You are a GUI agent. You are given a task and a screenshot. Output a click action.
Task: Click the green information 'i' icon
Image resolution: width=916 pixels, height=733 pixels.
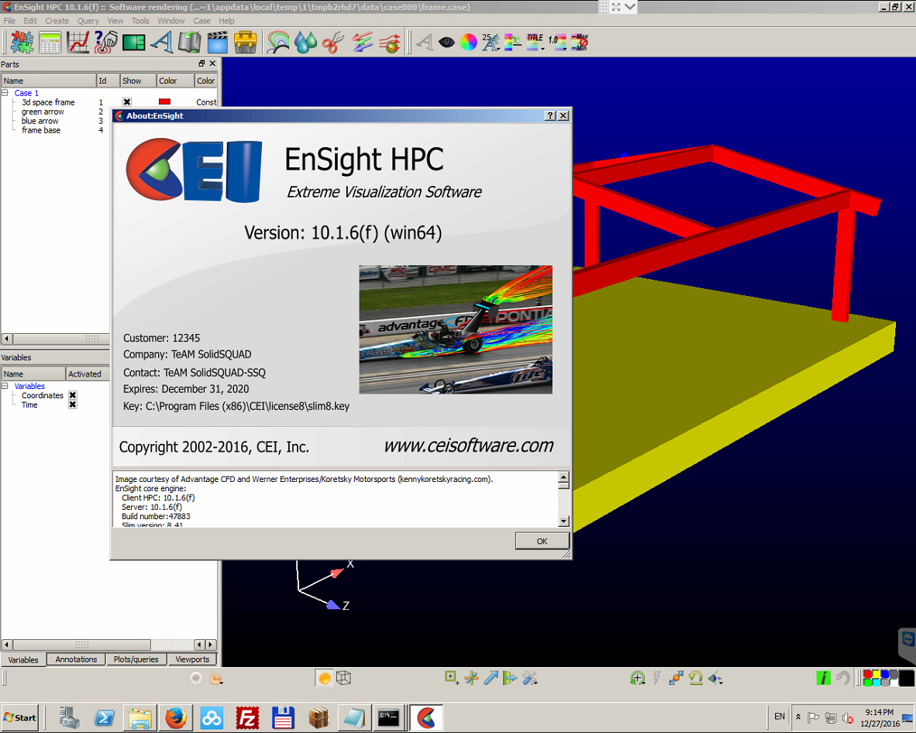[x=823, y=677]
